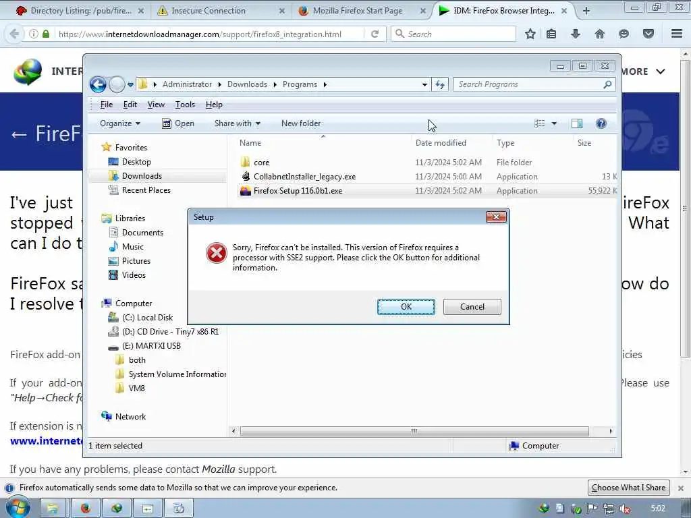Open the view options dropdown arrow
This screenshot has width=691, height=518.
554,123
